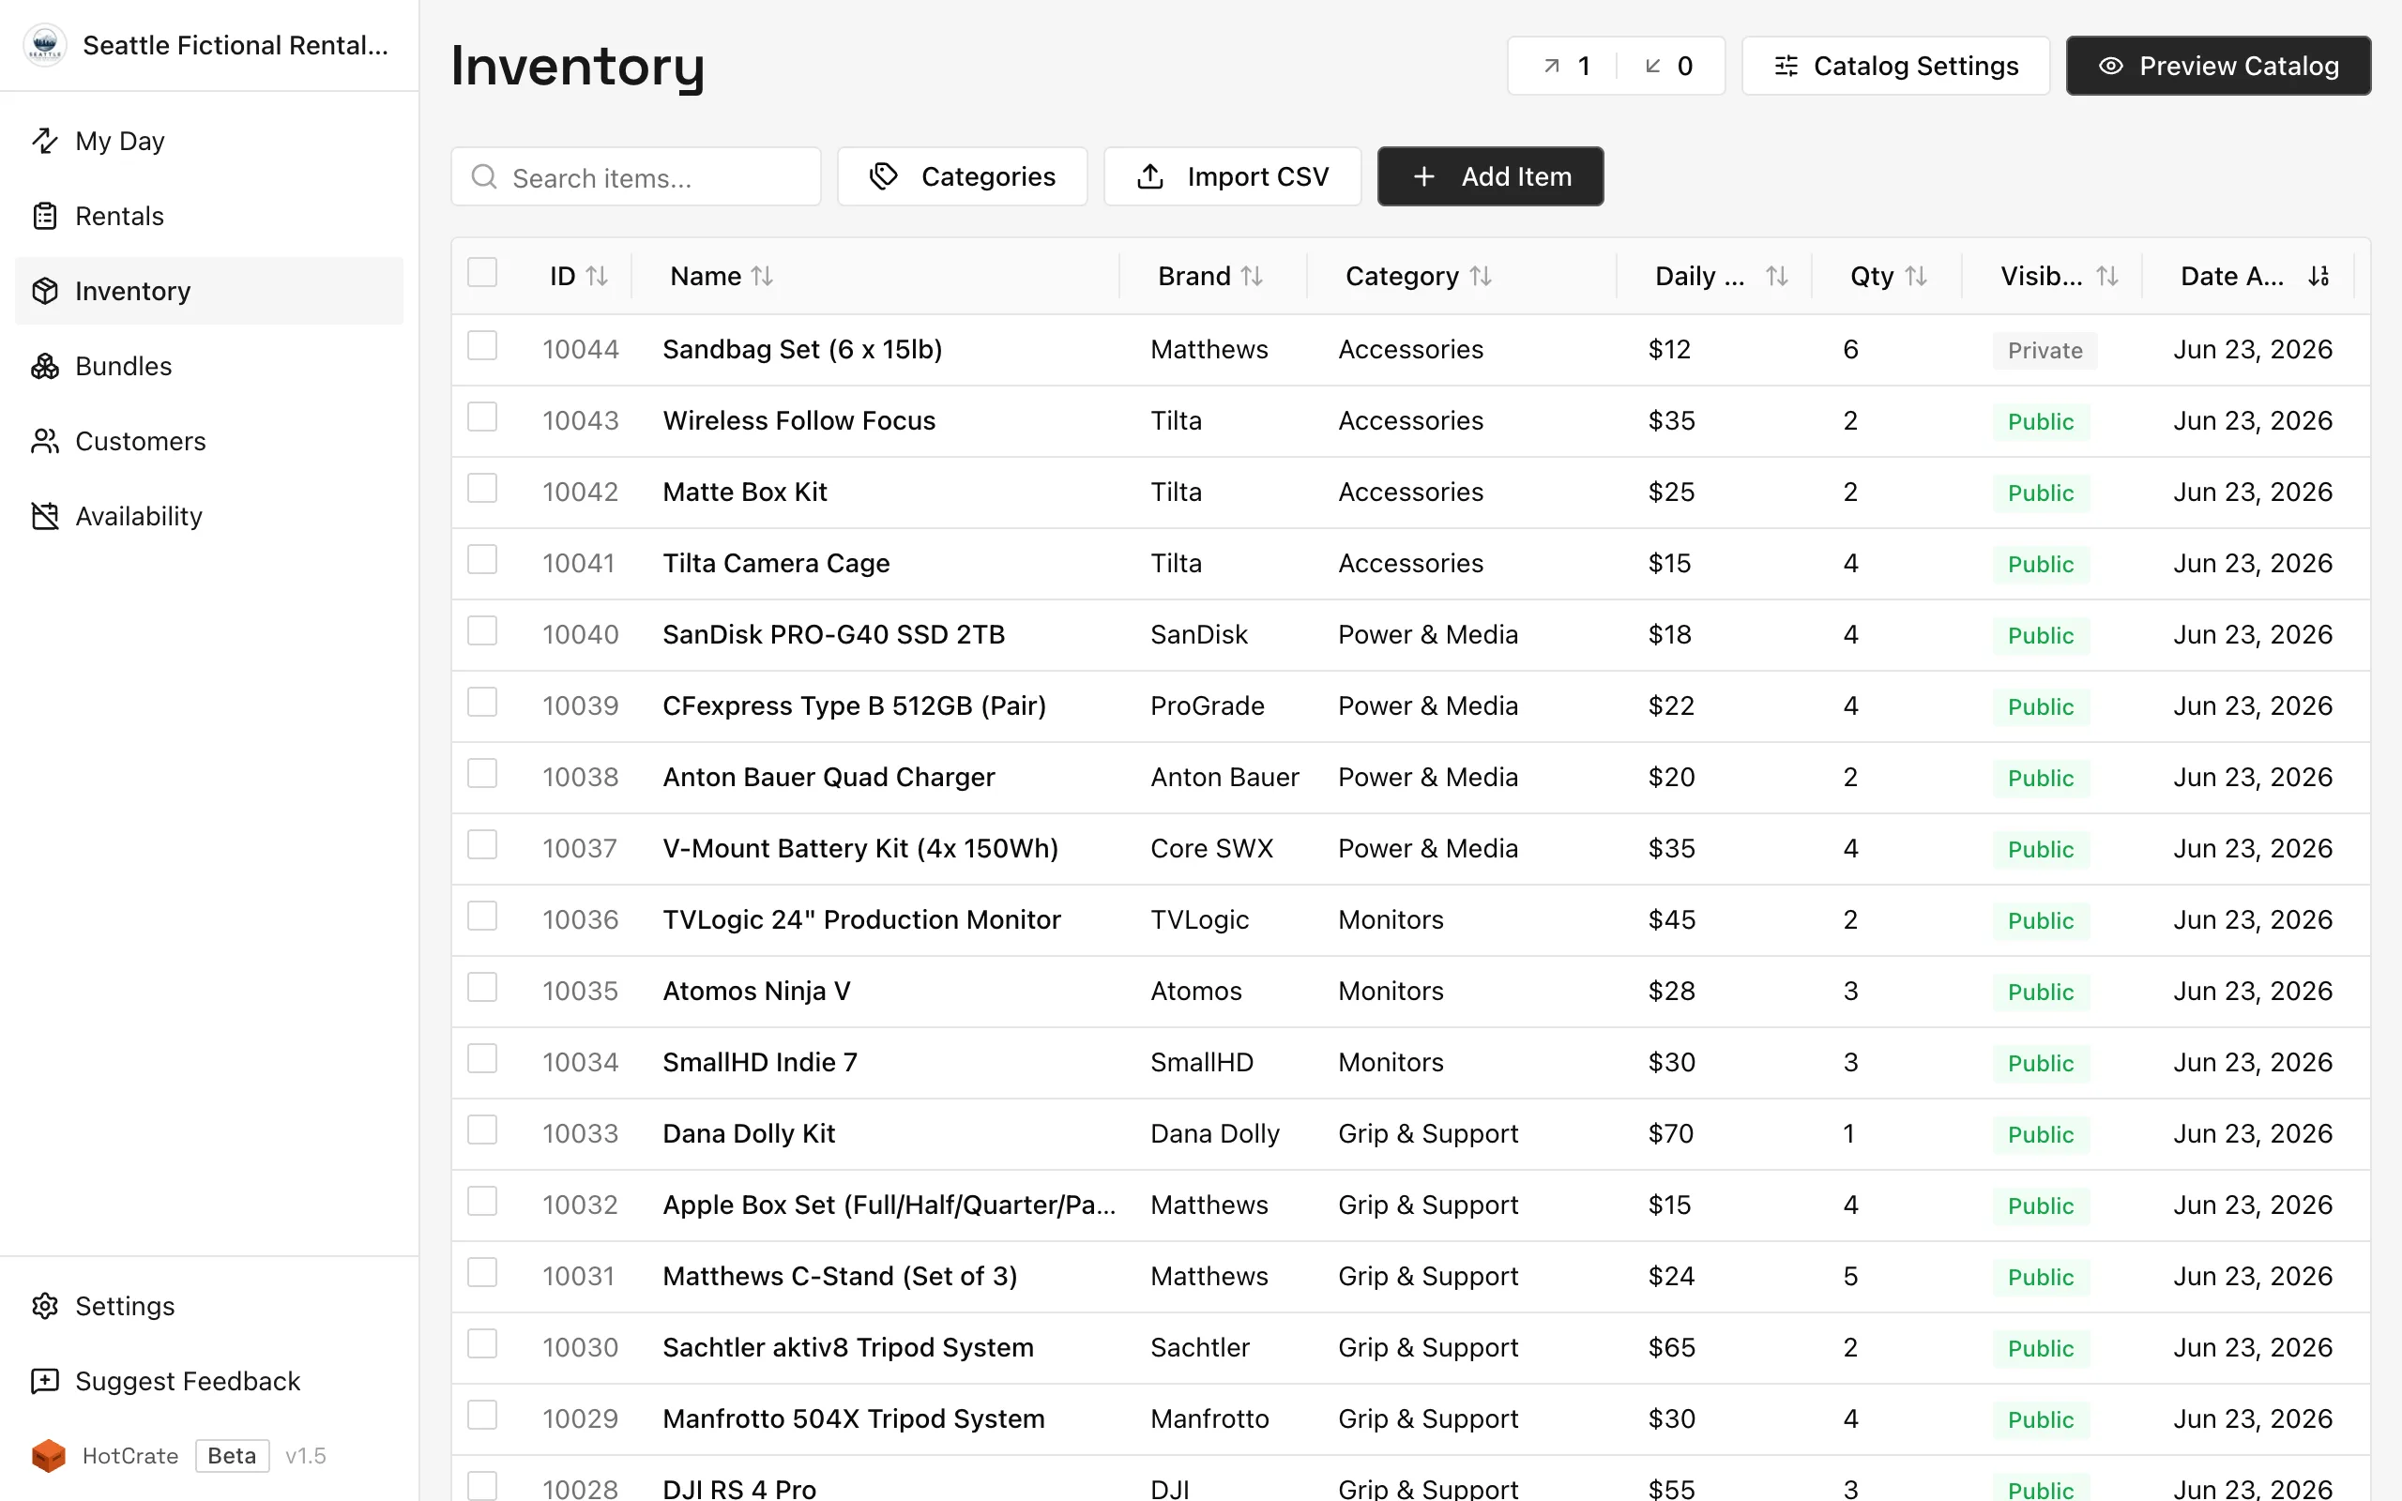The image size is (2402, 1501).
Task: Open Settings from the sidebar
Action: pyautogui.click(x=209, y=1306)
